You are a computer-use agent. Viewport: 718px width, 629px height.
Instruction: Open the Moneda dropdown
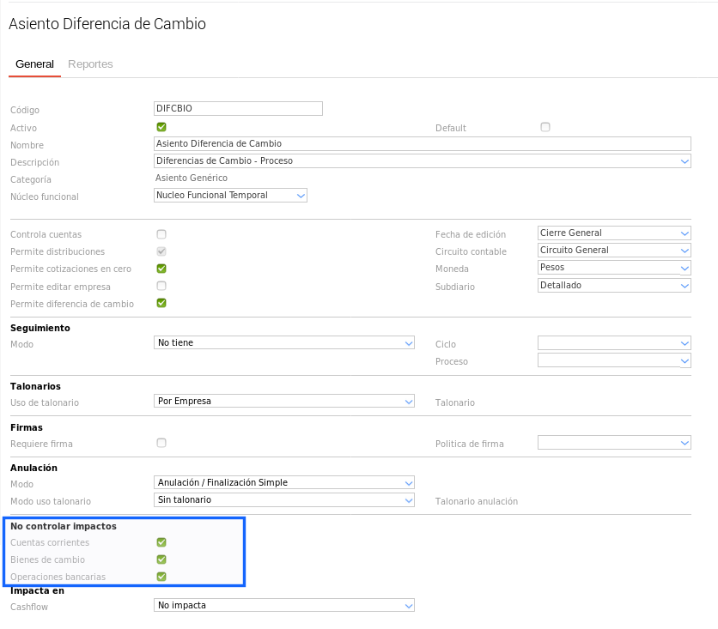[x=613, y=268]
